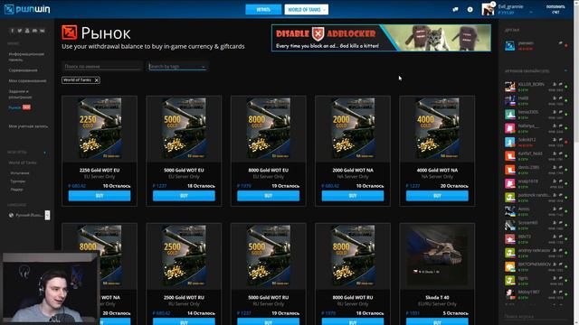Screen dimensions: 579x325
Task: Open the chat messages icon in the header
Action: [455, 10]
